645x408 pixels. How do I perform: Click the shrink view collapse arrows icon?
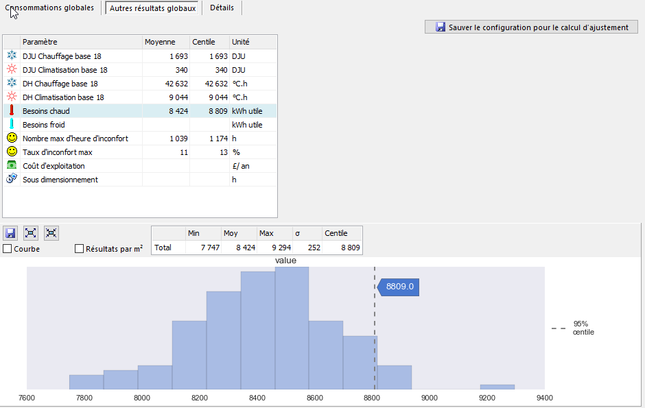point(51,233)
